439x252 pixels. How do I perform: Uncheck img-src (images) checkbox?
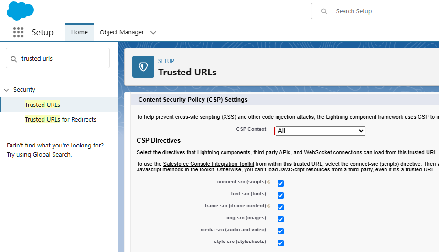coord(280,219)
